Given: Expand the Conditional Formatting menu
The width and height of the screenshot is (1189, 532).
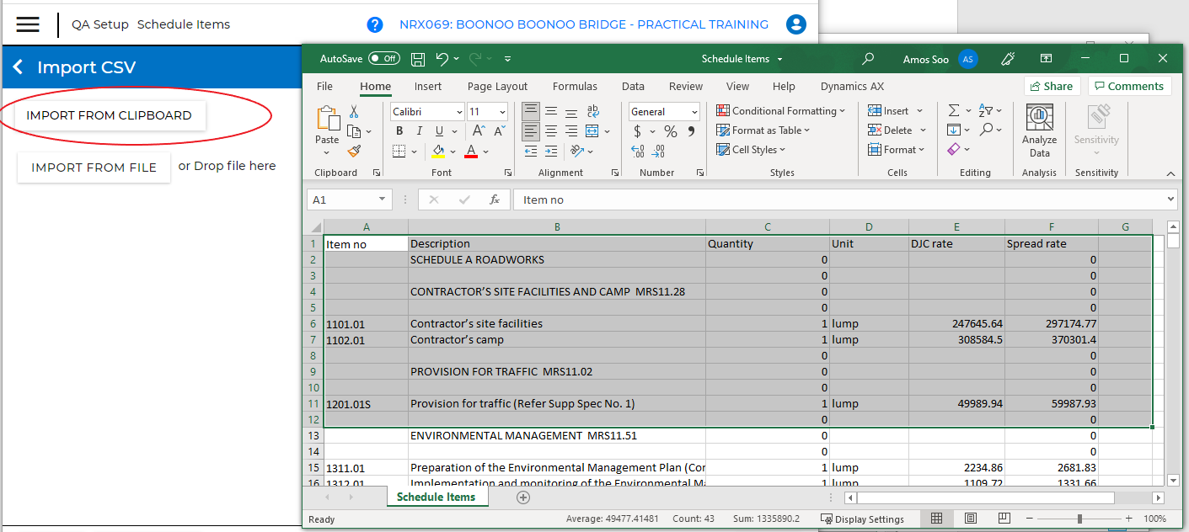Looking at the screenshot, I should 780,110.
